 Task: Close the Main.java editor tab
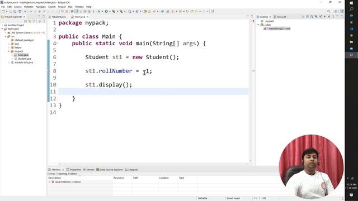click(87, 17)
